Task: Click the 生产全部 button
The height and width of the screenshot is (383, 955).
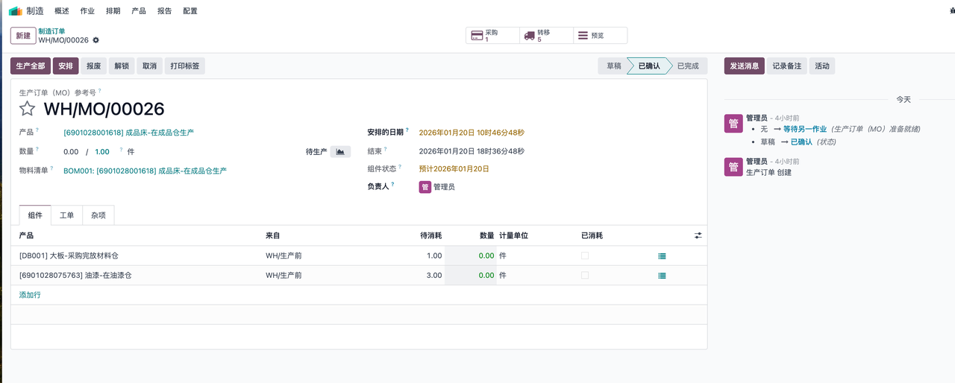Action: [x=31, y=66]
